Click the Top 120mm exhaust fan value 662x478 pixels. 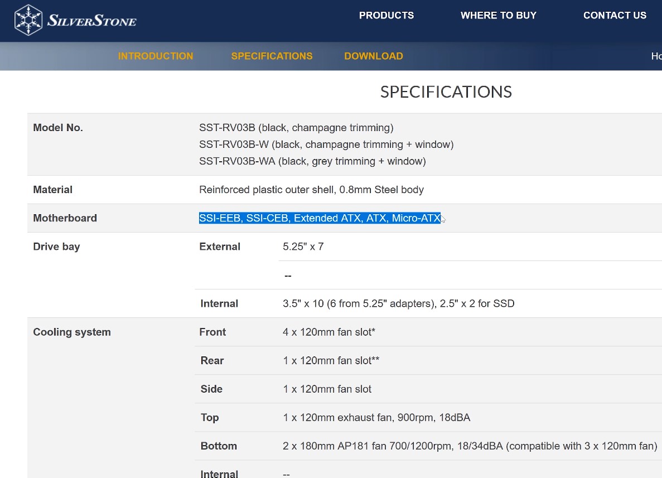tap(376, 417)
